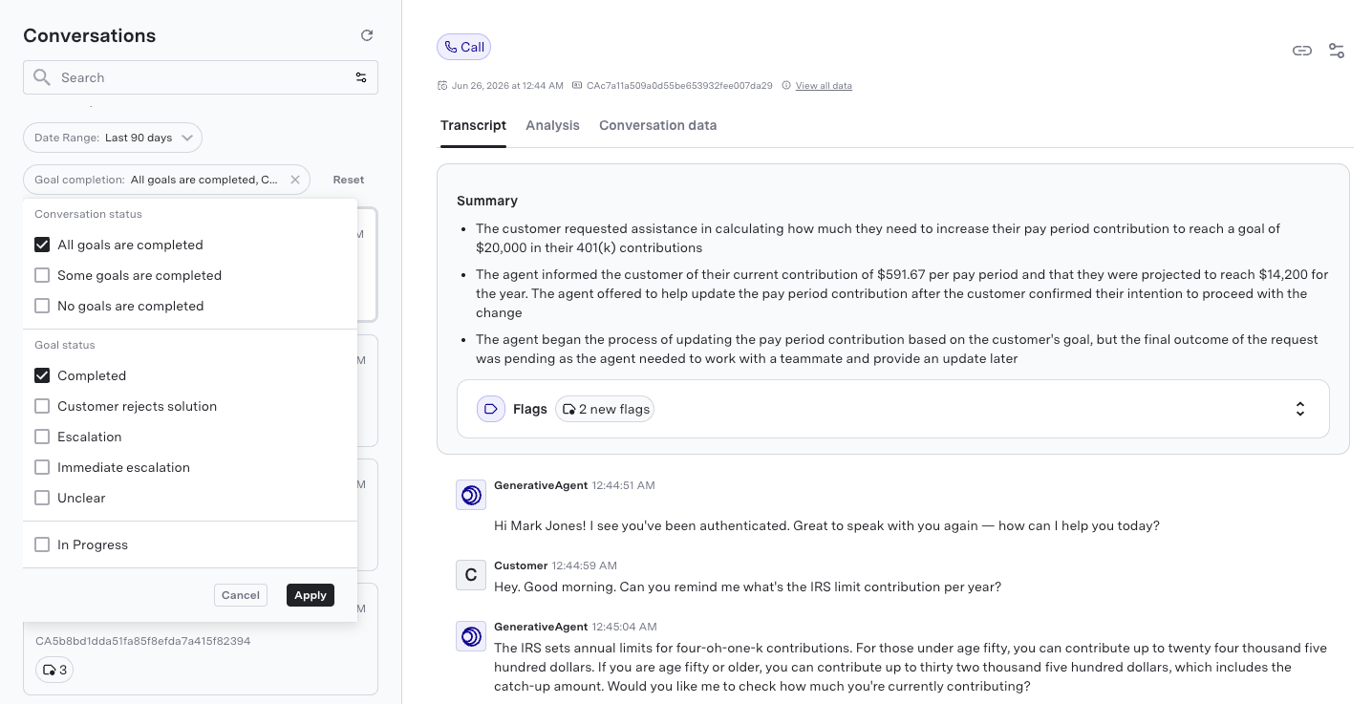Open the Goal completion filter dropdown

156,180
